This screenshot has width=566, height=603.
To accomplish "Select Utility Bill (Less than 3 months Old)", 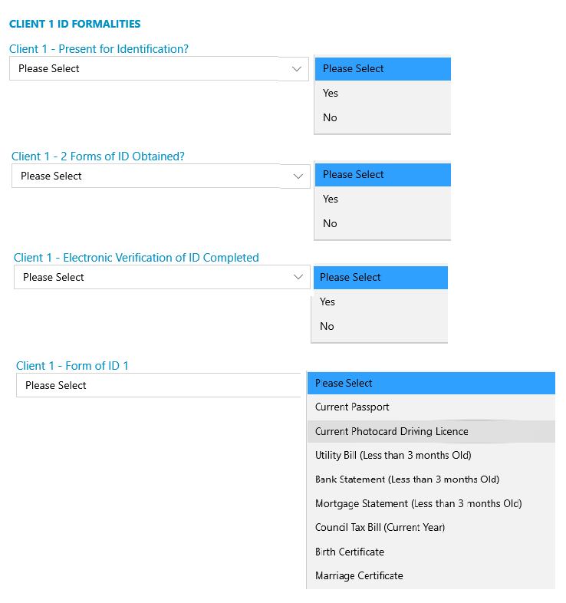I will coord(431,456).
